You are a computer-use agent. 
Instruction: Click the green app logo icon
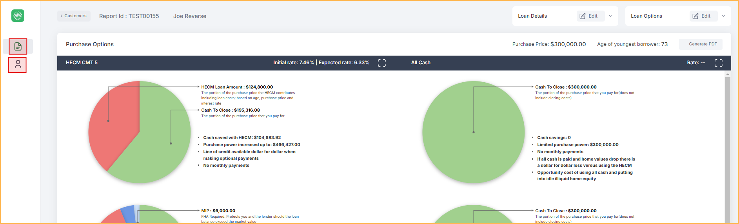(18, 16)
